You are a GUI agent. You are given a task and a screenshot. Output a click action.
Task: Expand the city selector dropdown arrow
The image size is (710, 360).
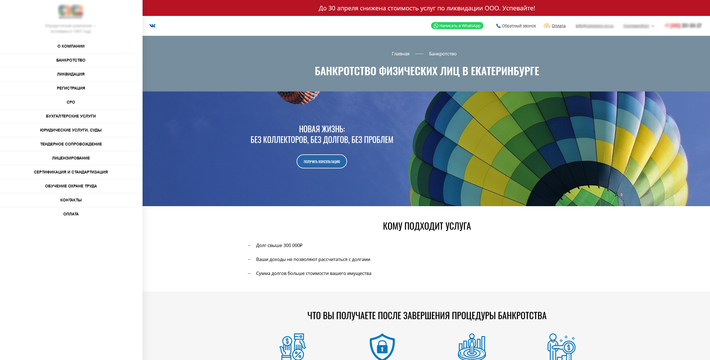point(653,26)
